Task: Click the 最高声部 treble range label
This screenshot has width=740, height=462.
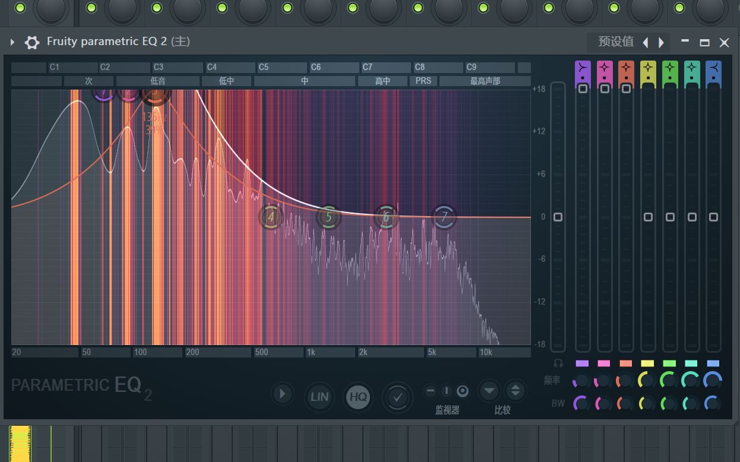Action: (485, 81)
